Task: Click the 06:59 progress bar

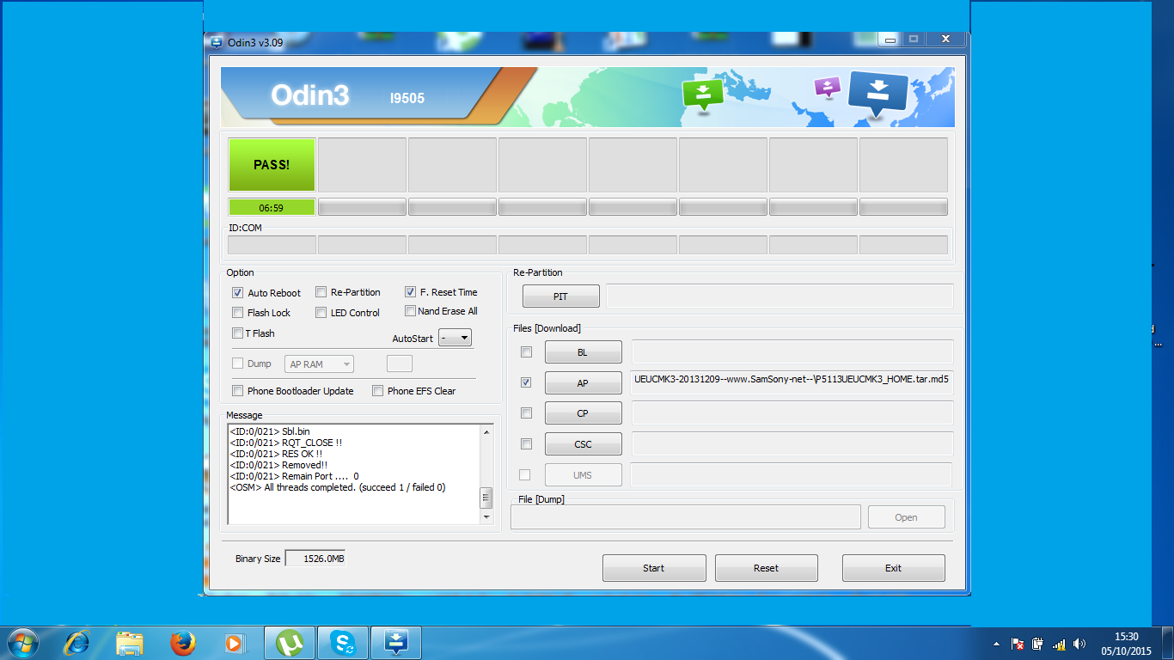Action: (272, 207)
